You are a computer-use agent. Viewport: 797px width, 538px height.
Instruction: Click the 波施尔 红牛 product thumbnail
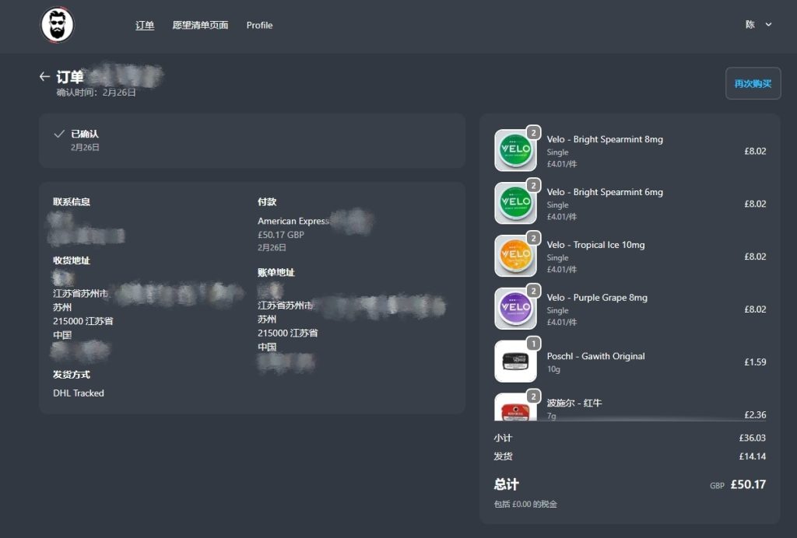coord(515,408)
